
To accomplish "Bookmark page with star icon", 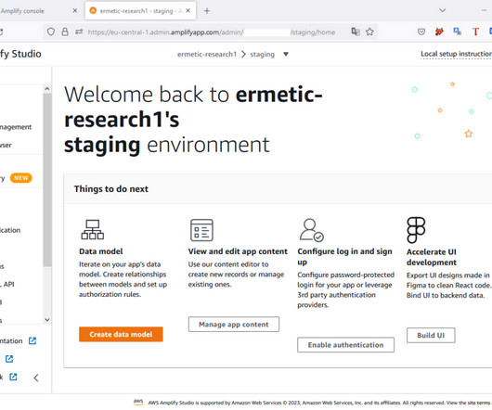I will point(369,32).
